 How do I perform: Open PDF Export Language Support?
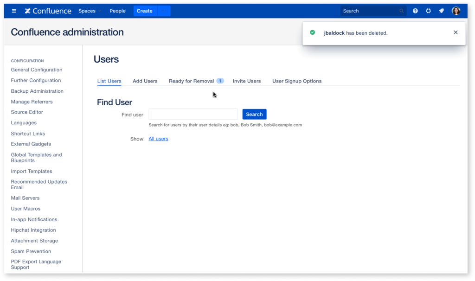(x=36, y=264)
